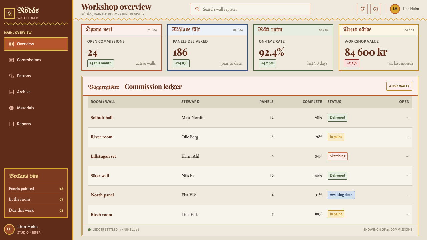
Task: Click the 6 Live Walls button
Action: [399, 86]
